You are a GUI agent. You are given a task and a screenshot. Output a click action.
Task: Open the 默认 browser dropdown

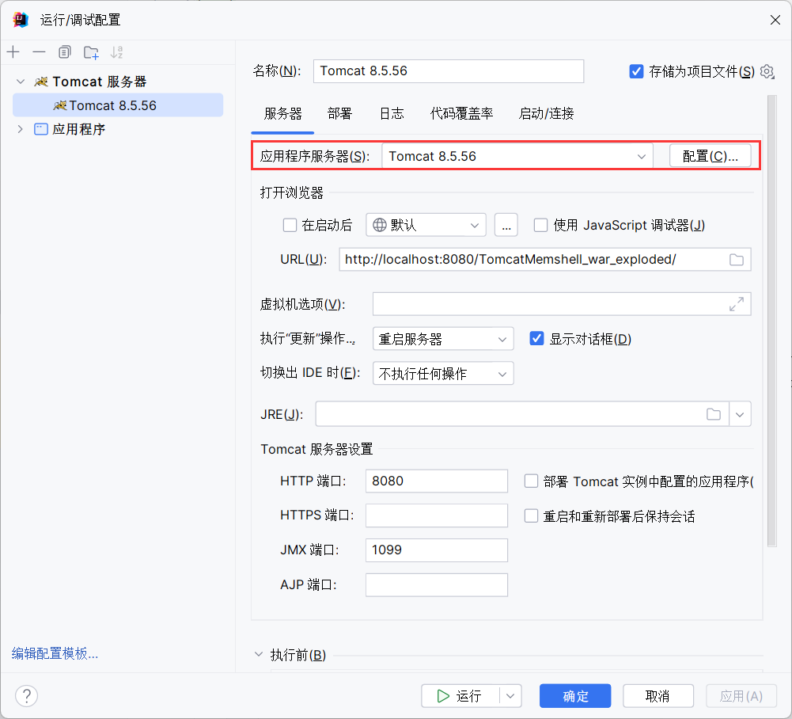(426, 225)
